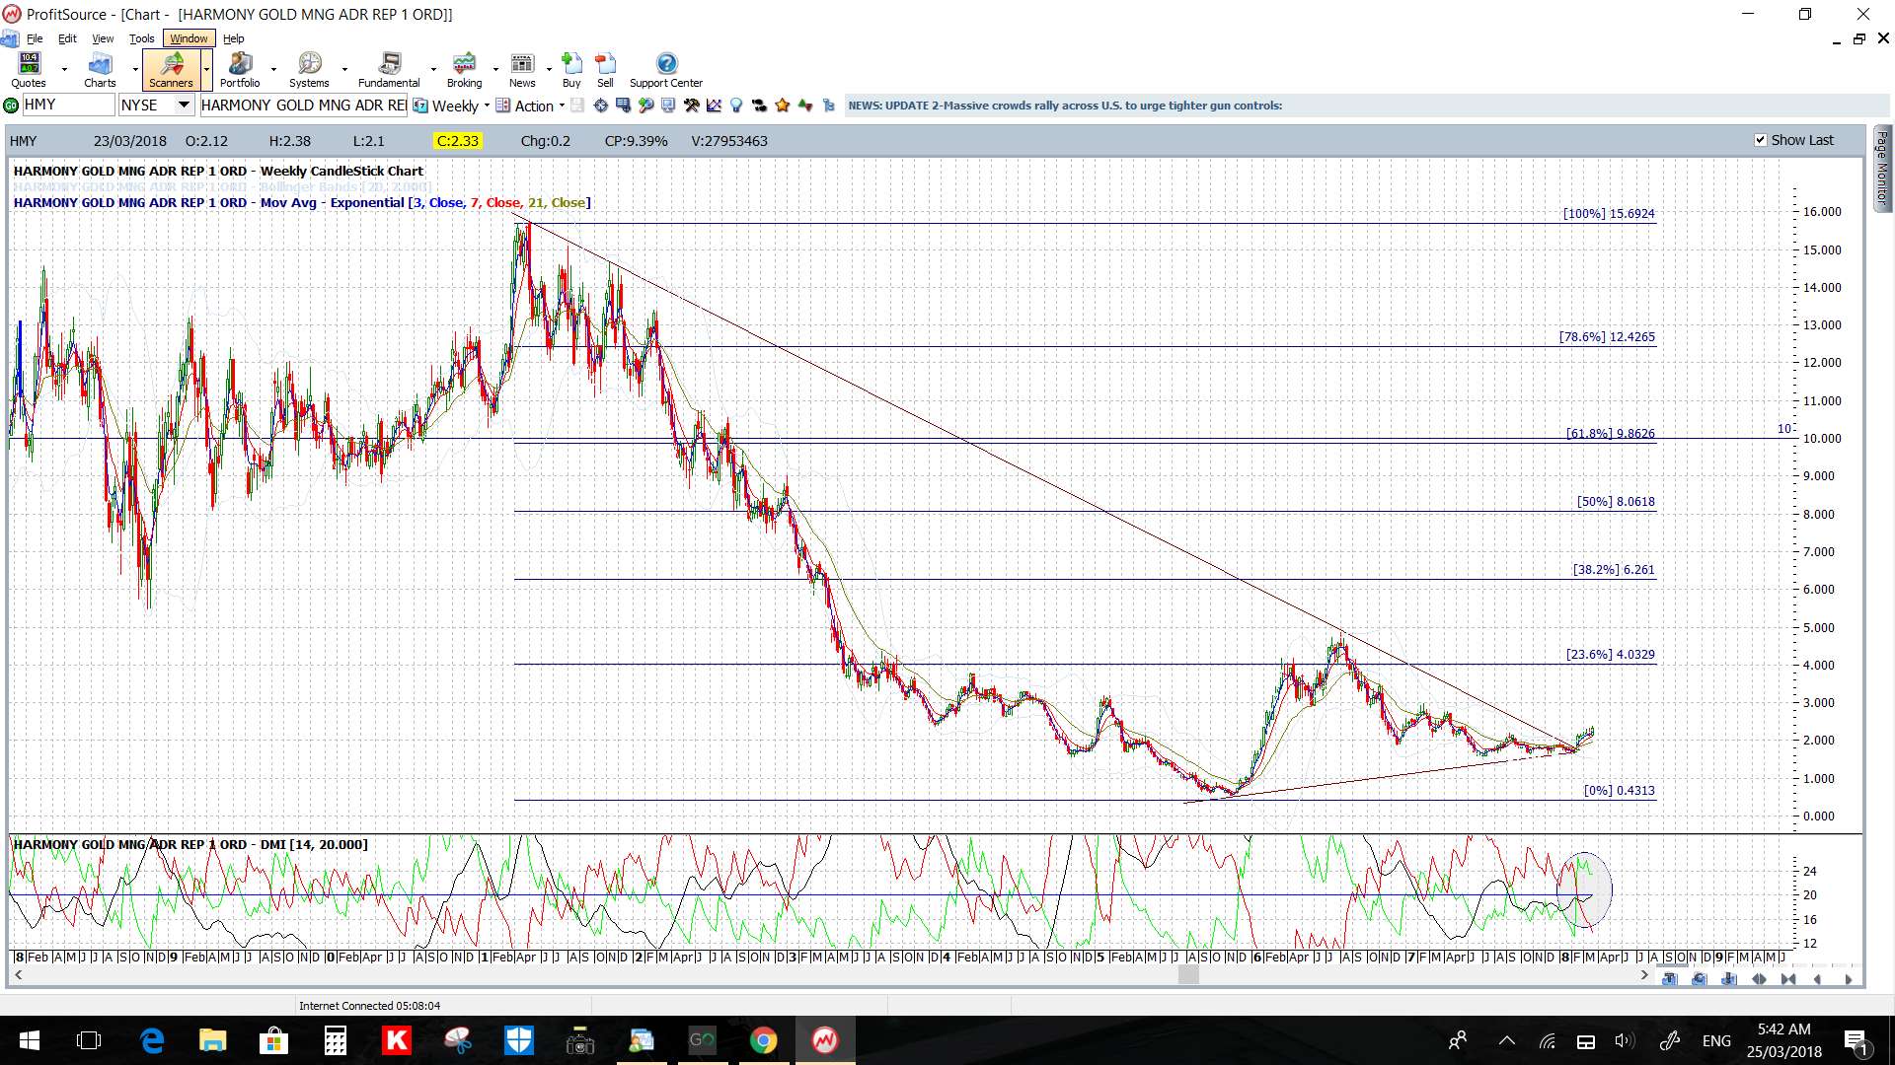This screenshot has height=1065, width=1895.
Task: Open the Charts toolbar button
Action: coord(100,70)
